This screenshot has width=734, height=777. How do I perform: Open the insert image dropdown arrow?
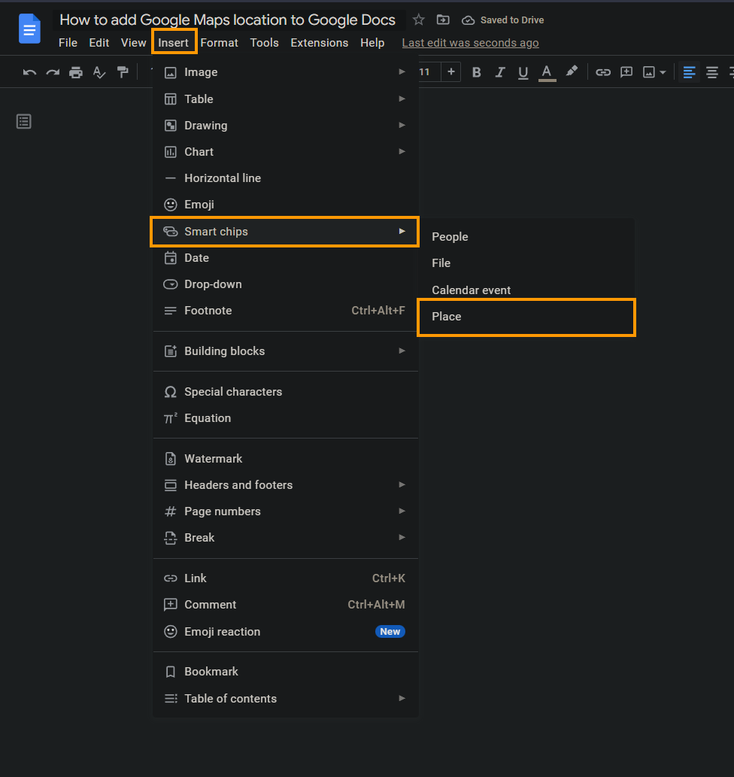[663, 73]
